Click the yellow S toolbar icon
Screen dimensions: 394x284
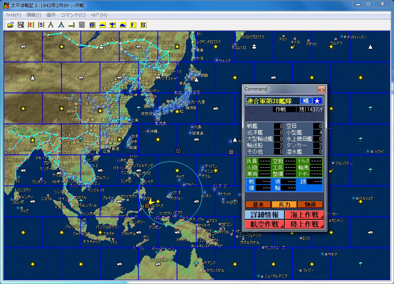[x=143, y=25]
